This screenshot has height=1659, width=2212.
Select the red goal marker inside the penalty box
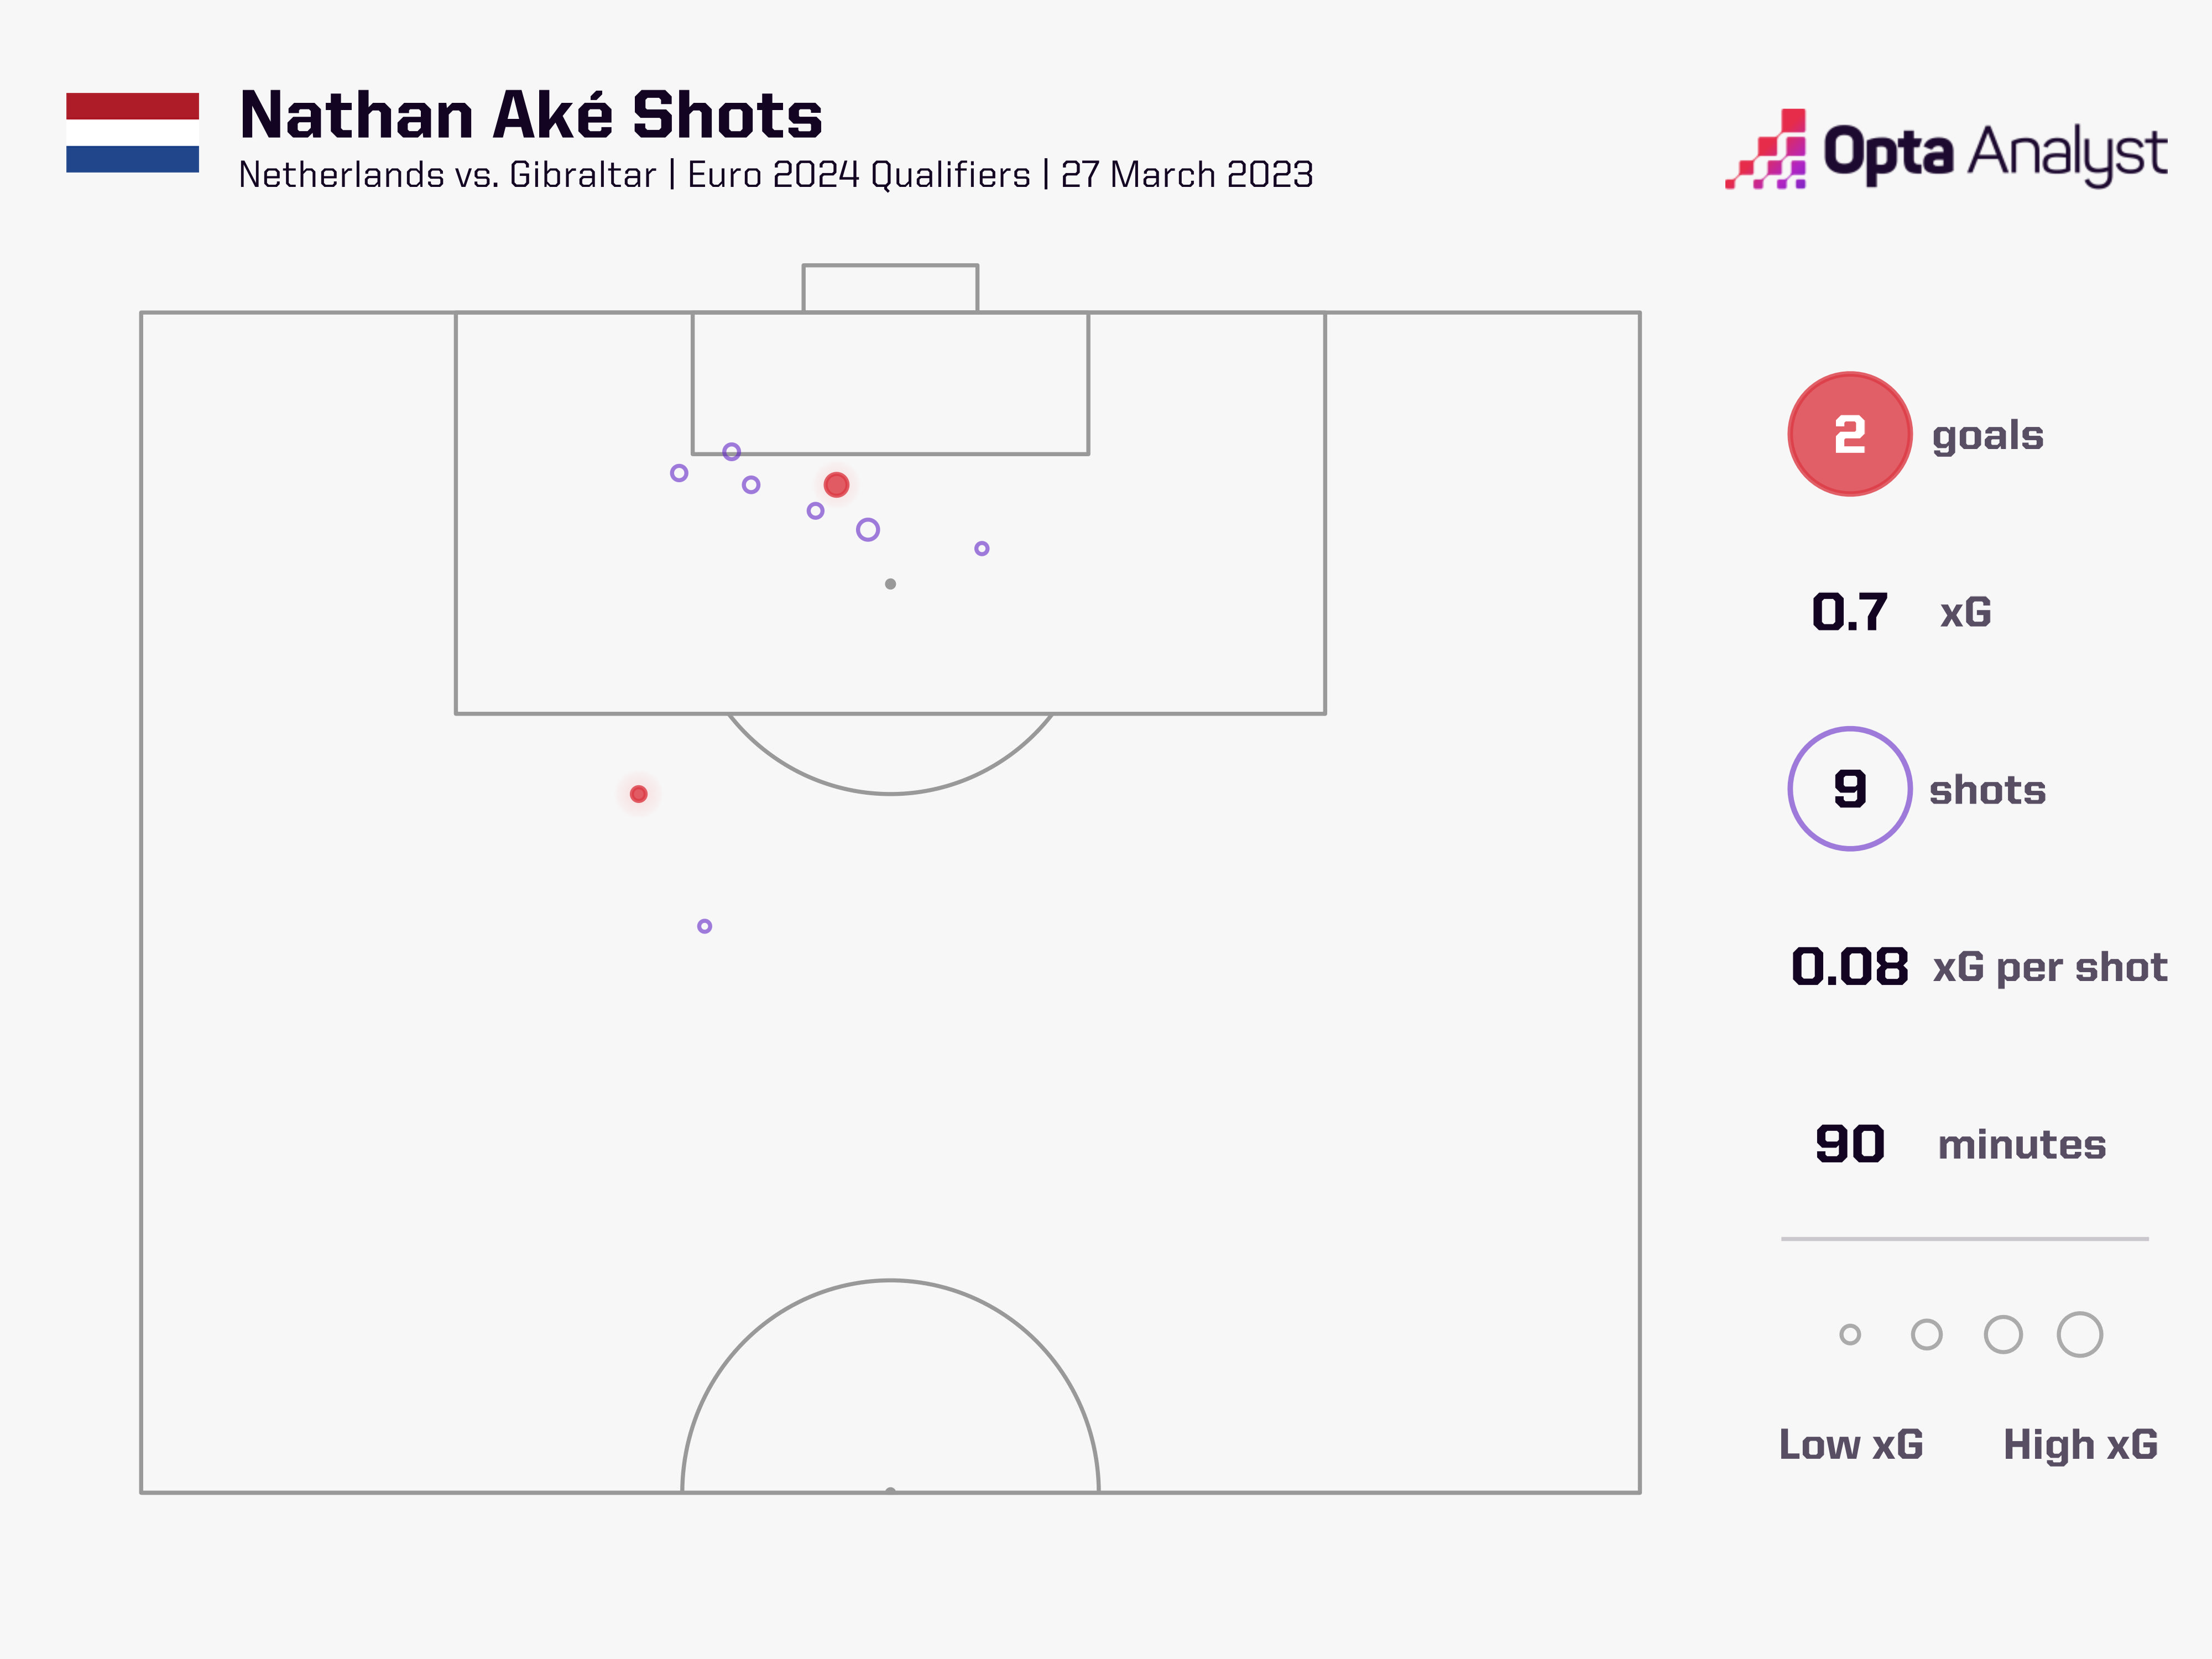click(836, 485)
